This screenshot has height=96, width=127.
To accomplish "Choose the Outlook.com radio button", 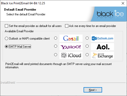I will coord(87,38).
